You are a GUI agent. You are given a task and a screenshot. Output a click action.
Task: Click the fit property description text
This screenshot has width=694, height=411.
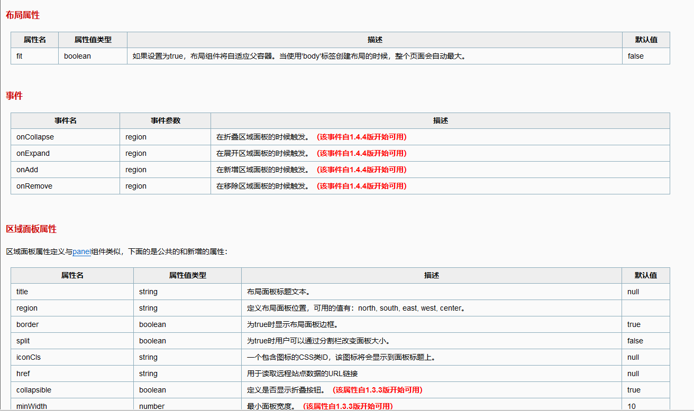[x=300, y=56]
